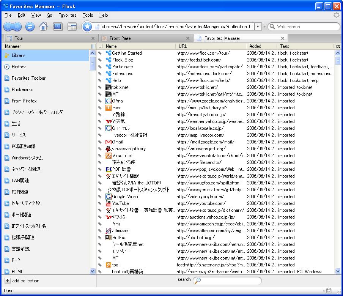Click the VirusTotal row icon
This screenshot has width=343, height=296.
[109, 156]
